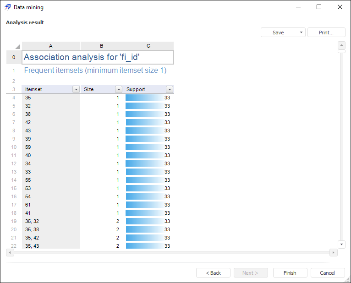Viewport: 351px width, 283px height.
Task: Click the vertical scrollbar up arrow
Action: (x=341, y=45)
